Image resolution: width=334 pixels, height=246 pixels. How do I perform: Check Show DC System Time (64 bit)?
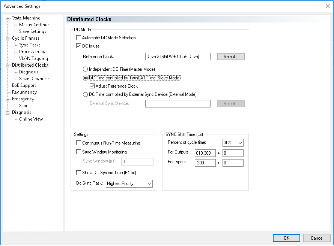[78, 172]
